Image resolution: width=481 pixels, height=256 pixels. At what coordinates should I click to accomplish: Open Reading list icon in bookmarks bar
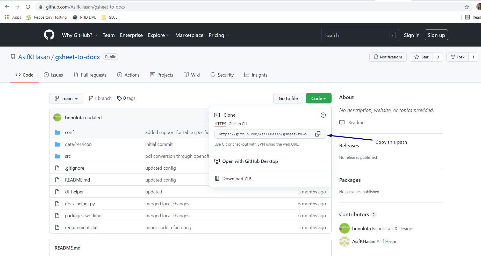click(x=468, y=17)
